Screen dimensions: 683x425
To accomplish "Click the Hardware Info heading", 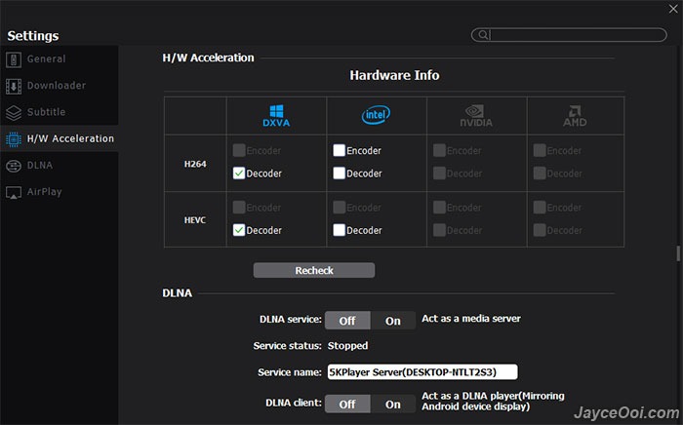I will coord(394,75).
